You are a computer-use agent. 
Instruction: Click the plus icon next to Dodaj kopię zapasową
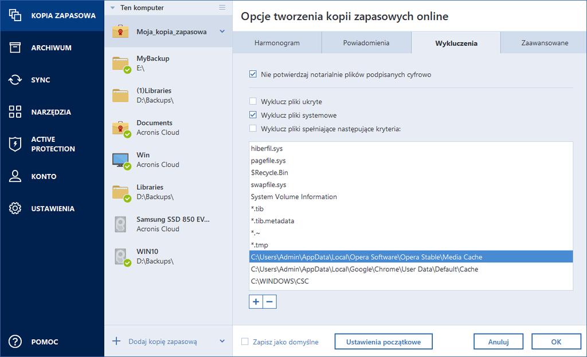(116, 341)
